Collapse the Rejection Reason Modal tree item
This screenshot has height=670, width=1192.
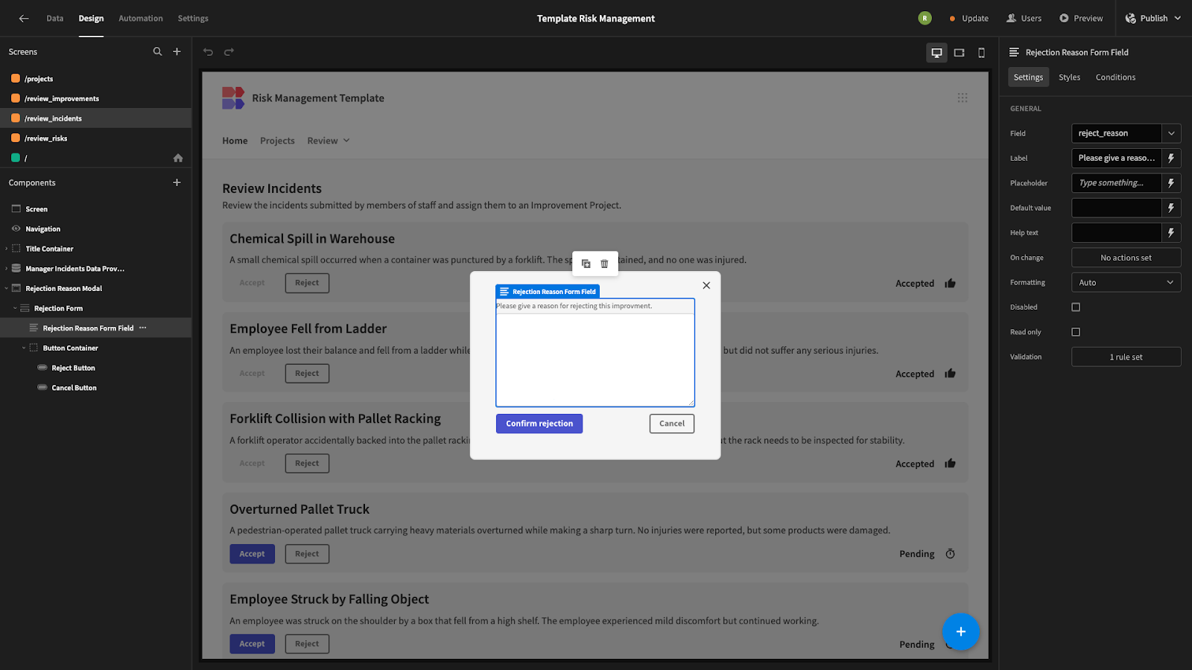coord(7,289)
